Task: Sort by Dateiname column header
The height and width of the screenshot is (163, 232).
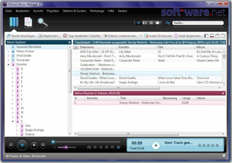Action: coord(98,47)
